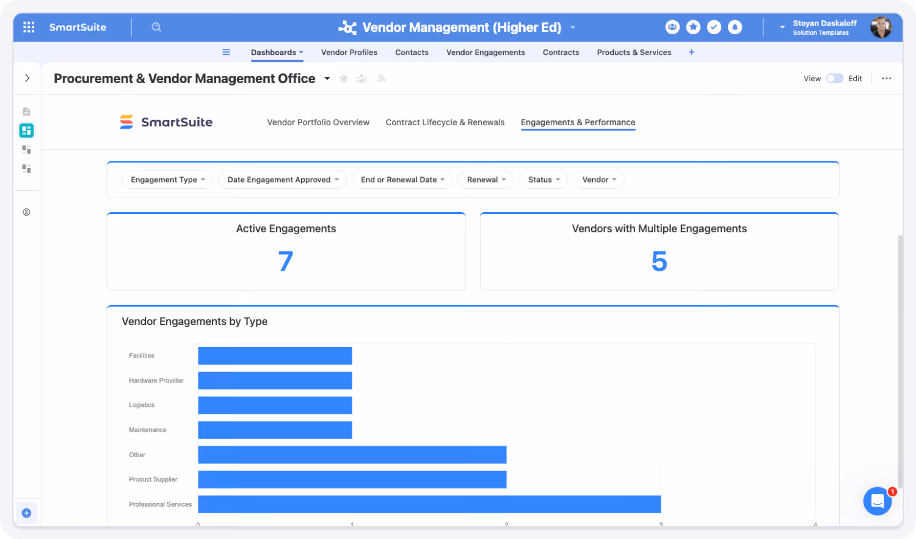Click the Procurement & Vendor Management Office title
This screenshot has height=539, width=916.
coord(184,78)
